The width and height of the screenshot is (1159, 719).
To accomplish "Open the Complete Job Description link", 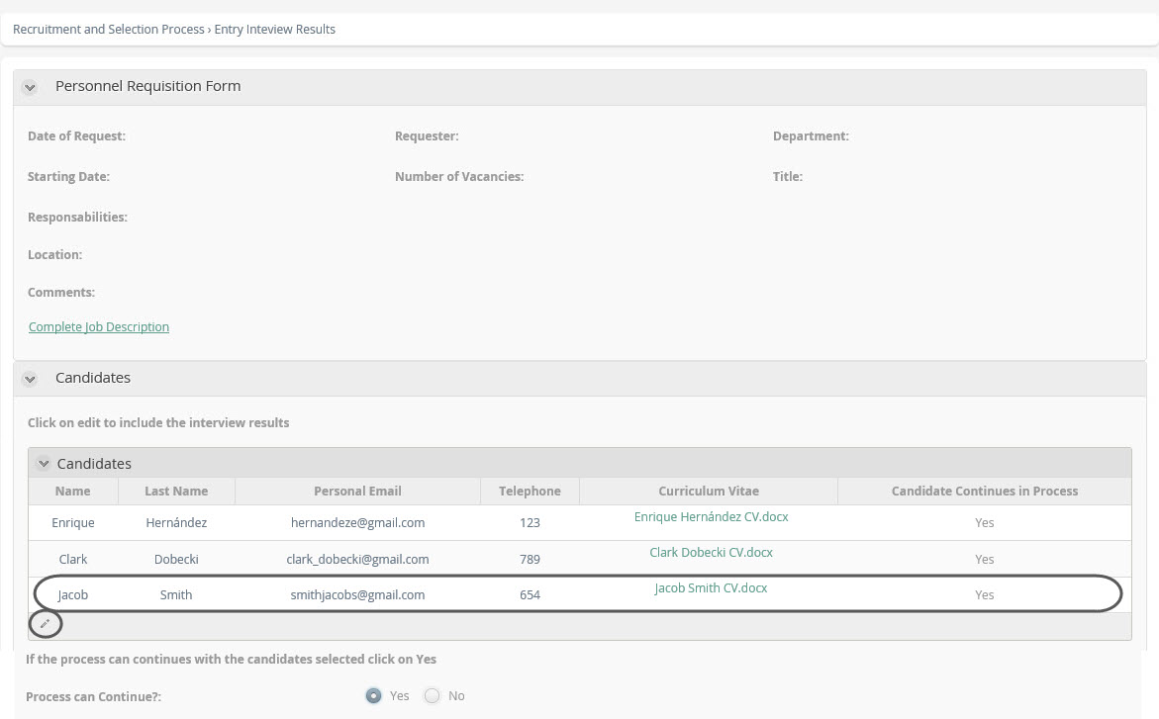I will click(x=99, y=327).
